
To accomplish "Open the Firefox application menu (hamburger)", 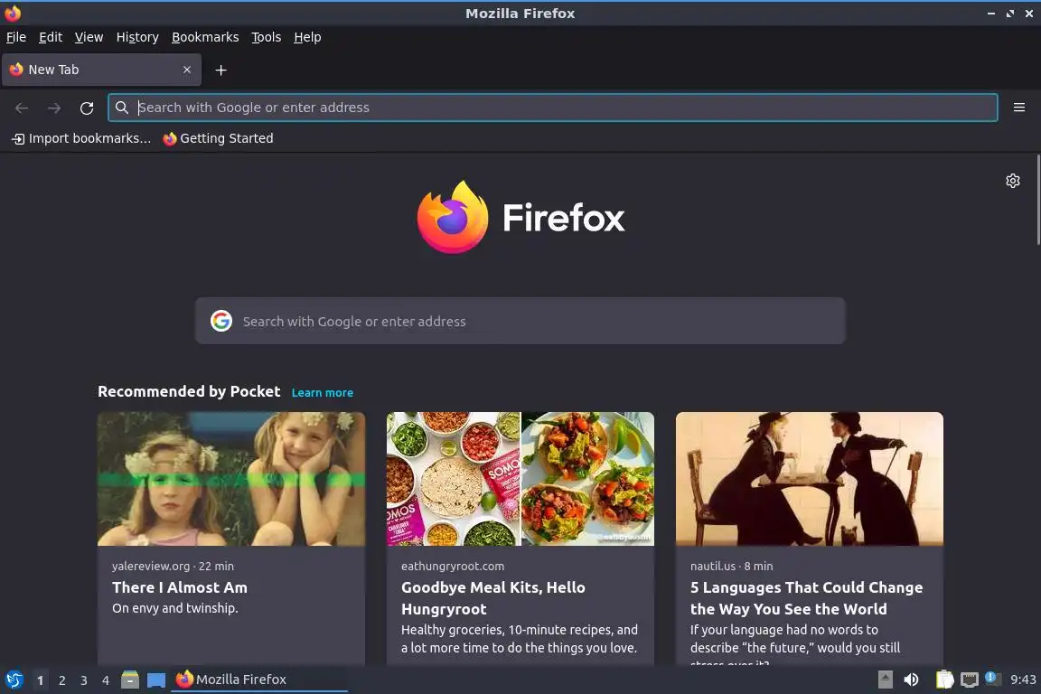I will 1019,108.
